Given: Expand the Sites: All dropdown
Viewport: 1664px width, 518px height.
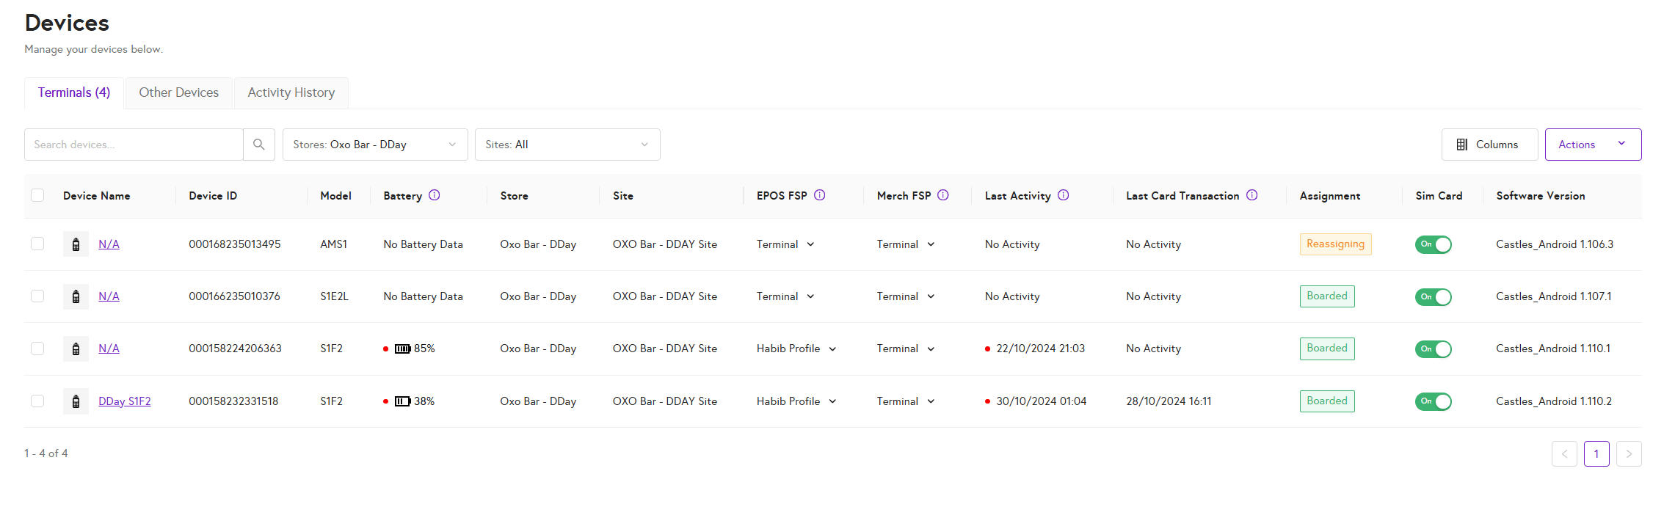Looking at the screenshot, I should tap(567, 145).
